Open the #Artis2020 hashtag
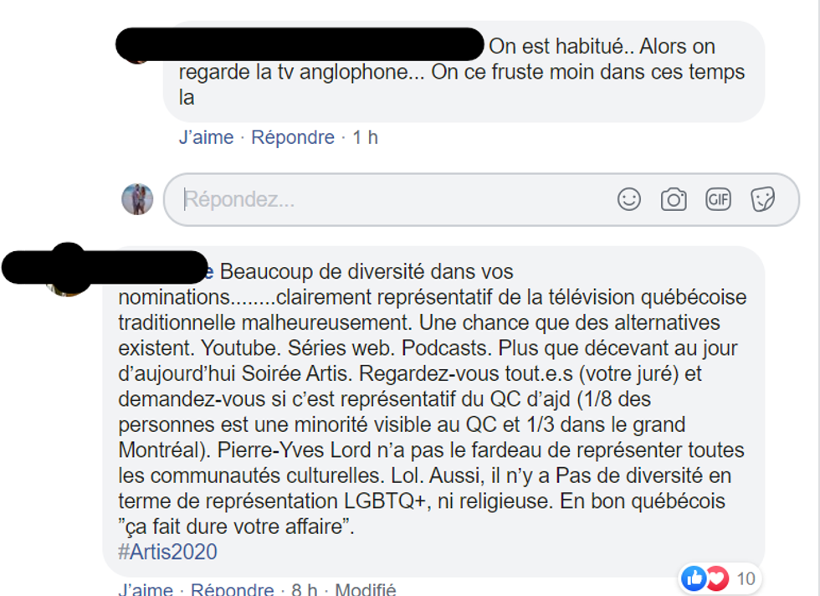Screen dimensions: 820x596 [x=167, y=552]
